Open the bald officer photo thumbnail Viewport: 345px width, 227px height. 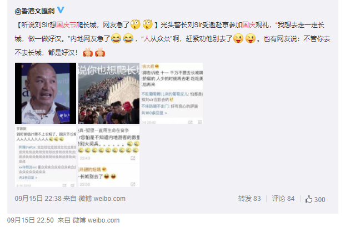[x=46, y=93]
